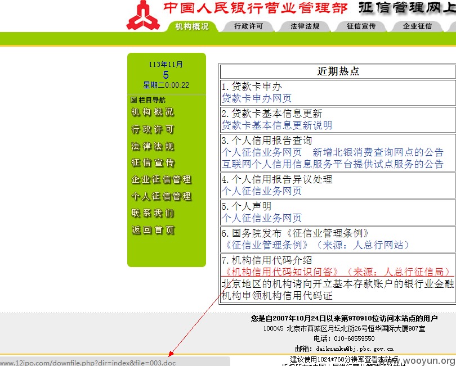
Task: Click the 113年11月 date text
Action: tap(166, 65)
